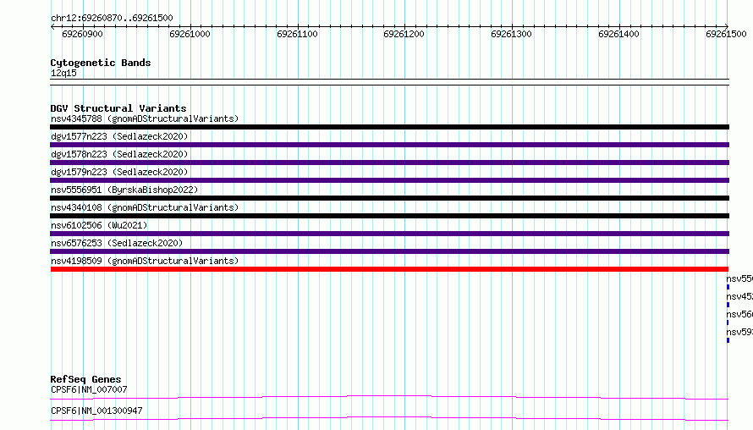Click ruler coordinate 69261100
This screenshot has height=430, width=753.
point(297,34)
